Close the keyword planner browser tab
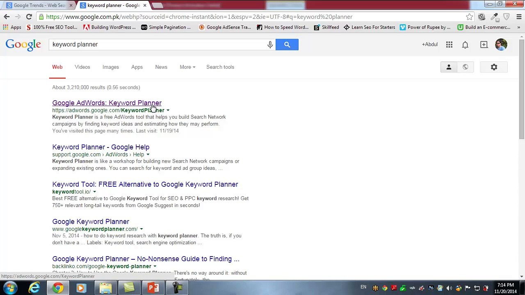This screenshot has width=525, height=295. pos(144,5)
